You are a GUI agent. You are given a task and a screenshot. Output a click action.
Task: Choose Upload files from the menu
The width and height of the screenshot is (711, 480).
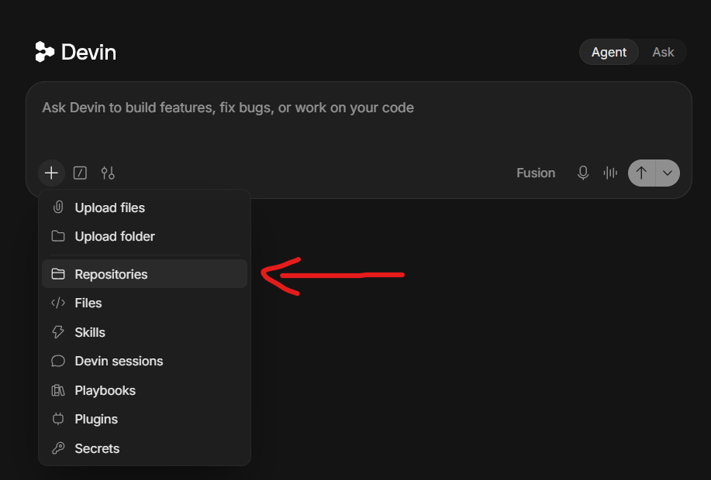coord(145,207)
